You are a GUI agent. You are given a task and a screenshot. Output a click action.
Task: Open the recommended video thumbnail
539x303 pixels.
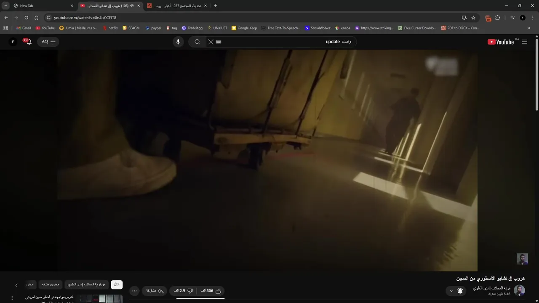coord(101,299)
